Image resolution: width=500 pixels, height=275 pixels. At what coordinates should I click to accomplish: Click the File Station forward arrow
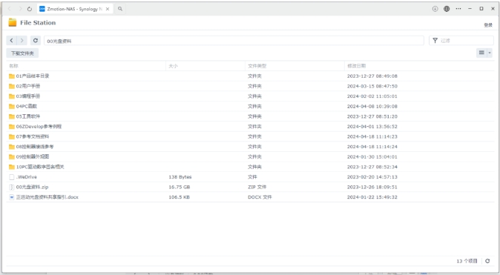(22, 41)
